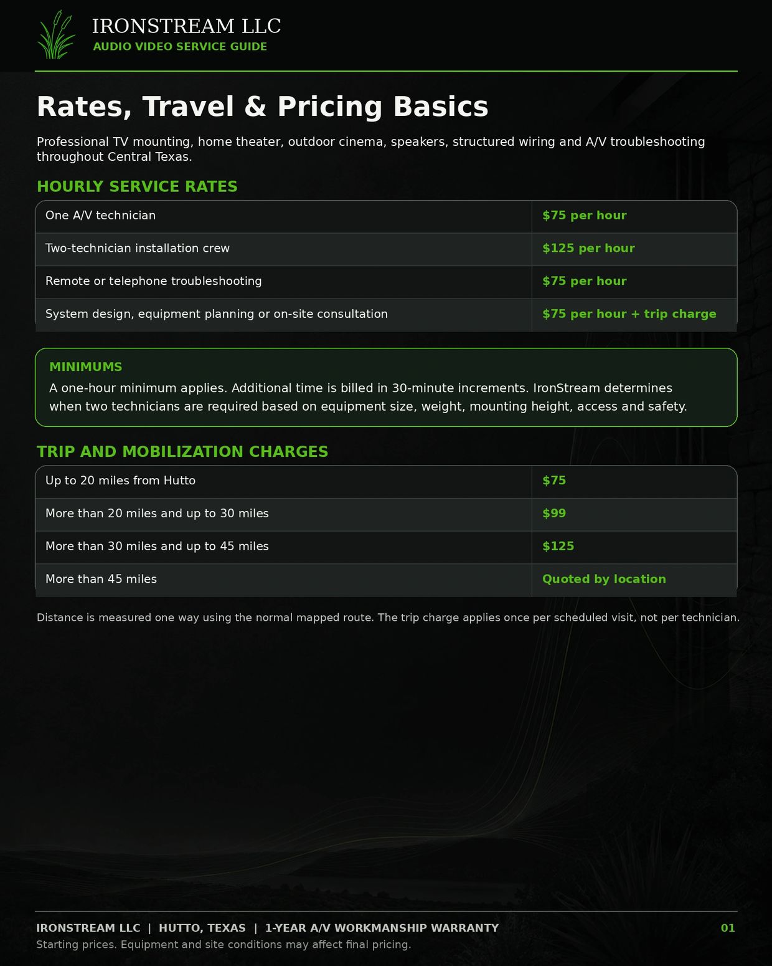Select the Two-technician installation crew row
772x966 pixels.
click(386, 249)
